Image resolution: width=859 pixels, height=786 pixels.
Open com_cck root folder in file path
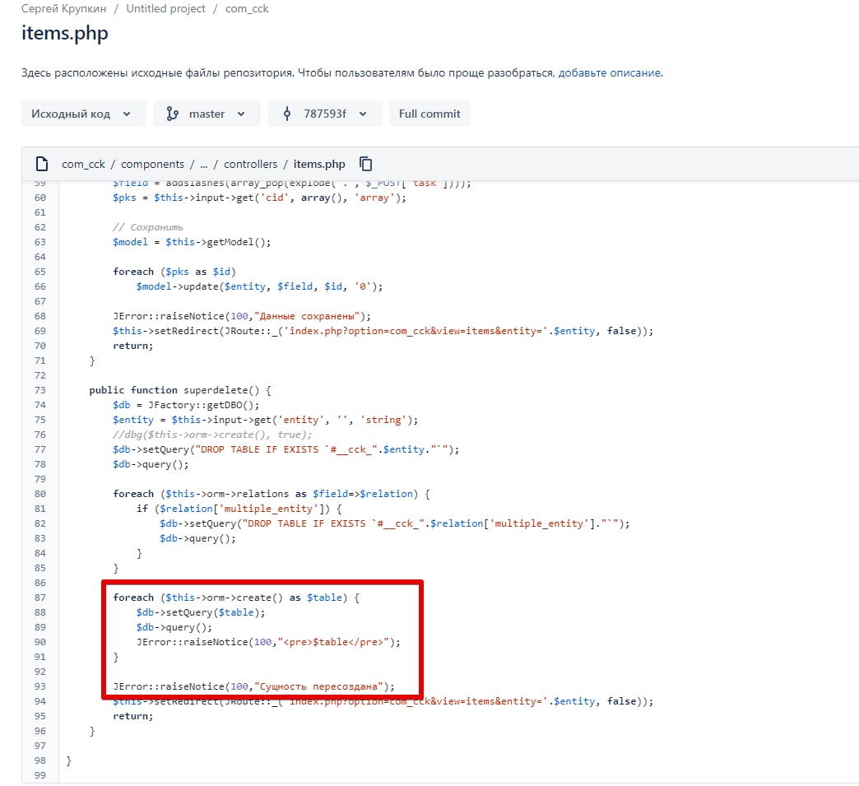[x=84, y=164]
